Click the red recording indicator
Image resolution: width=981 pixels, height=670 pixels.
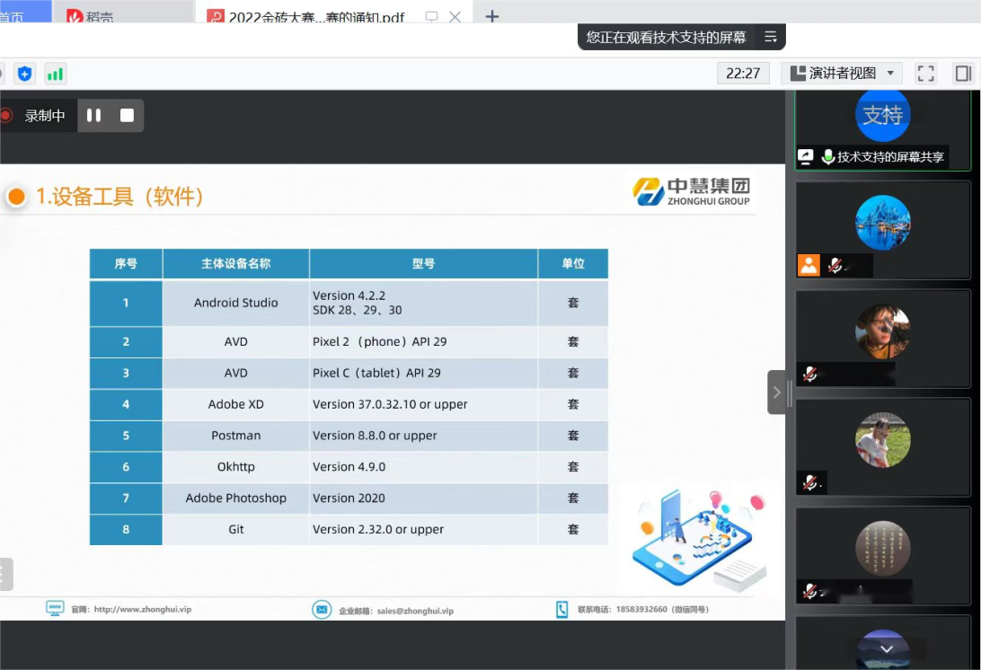click(x=6, y=115)
